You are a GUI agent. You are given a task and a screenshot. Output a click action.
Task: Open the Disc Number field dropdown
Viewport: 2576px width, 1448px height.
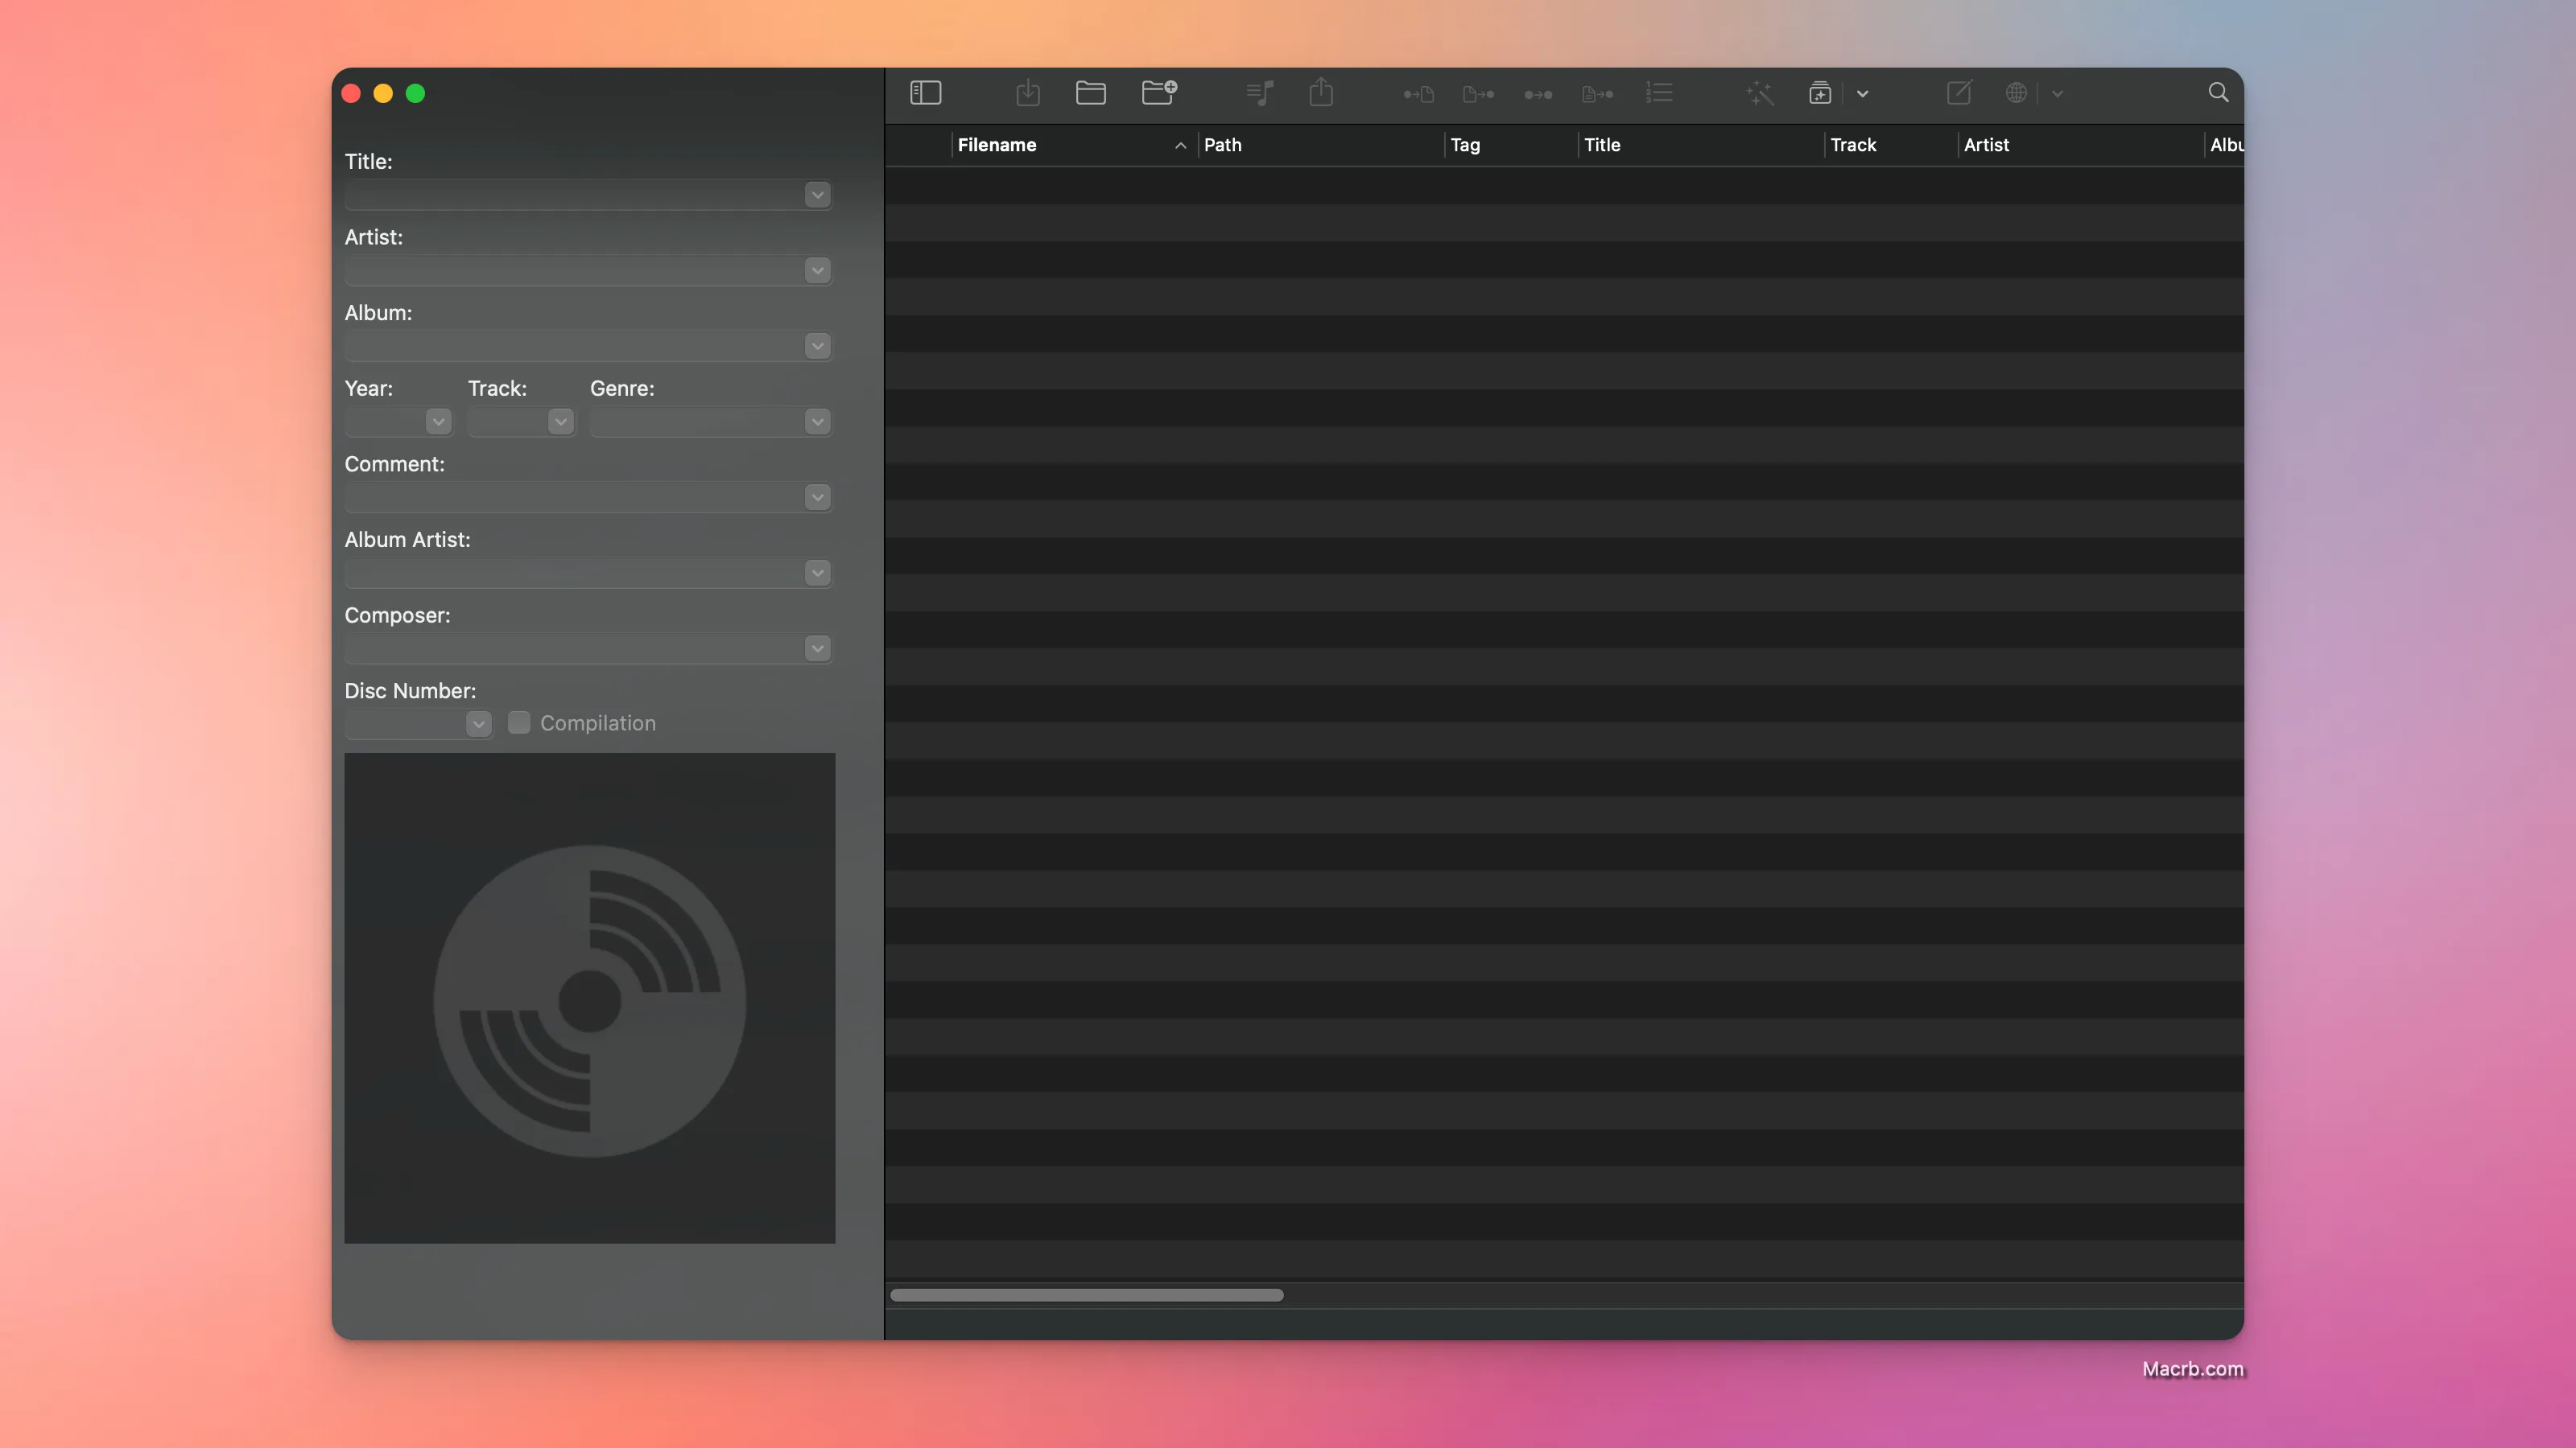pos(478,723)
